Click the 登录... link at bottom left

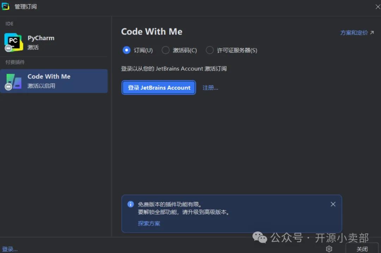[x=10, y=249]
